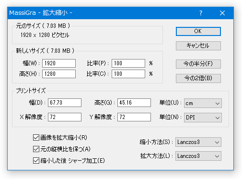Click the キャンセル button
The image size is (242, 179).
click(198, 46)
